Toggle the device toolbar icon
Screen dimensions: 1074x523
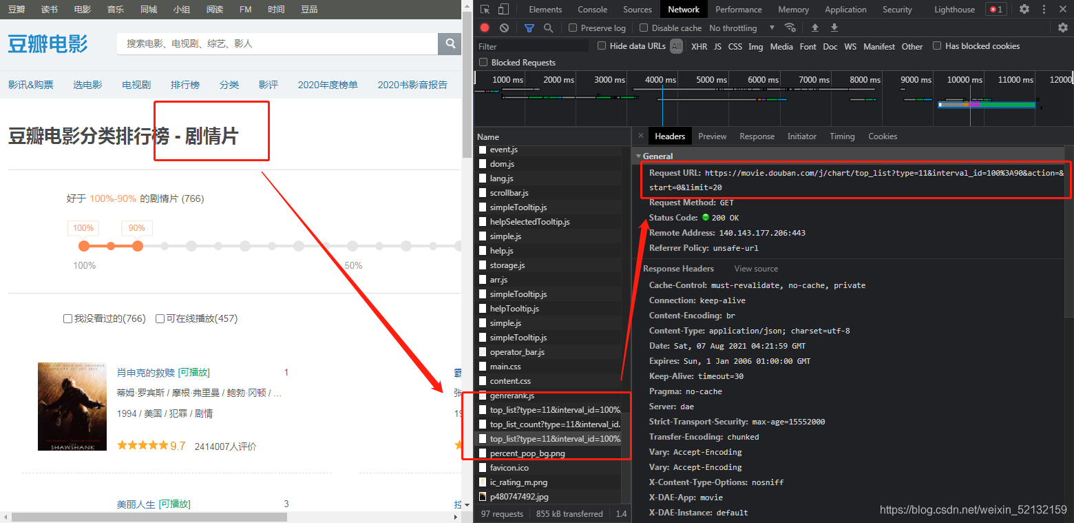pyautogui.click(x=503, y=10)
